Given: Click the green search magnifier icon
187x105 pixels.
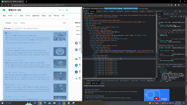Looking at the screenshot, I should point(67,10).
